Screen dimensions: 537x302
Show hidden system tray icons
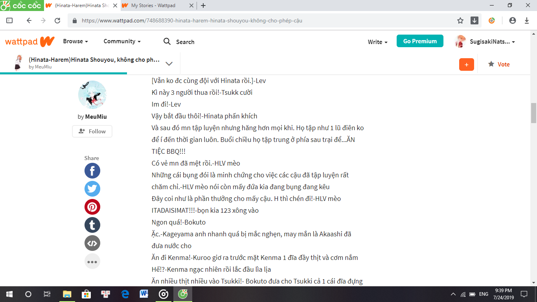(x=453, y=294)
